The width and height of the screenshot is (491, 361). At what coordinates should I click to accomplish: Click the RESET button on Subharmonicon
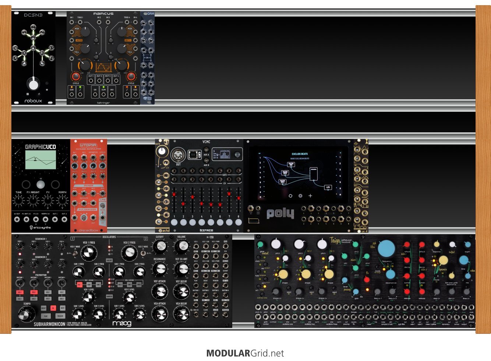coord(43,308)
